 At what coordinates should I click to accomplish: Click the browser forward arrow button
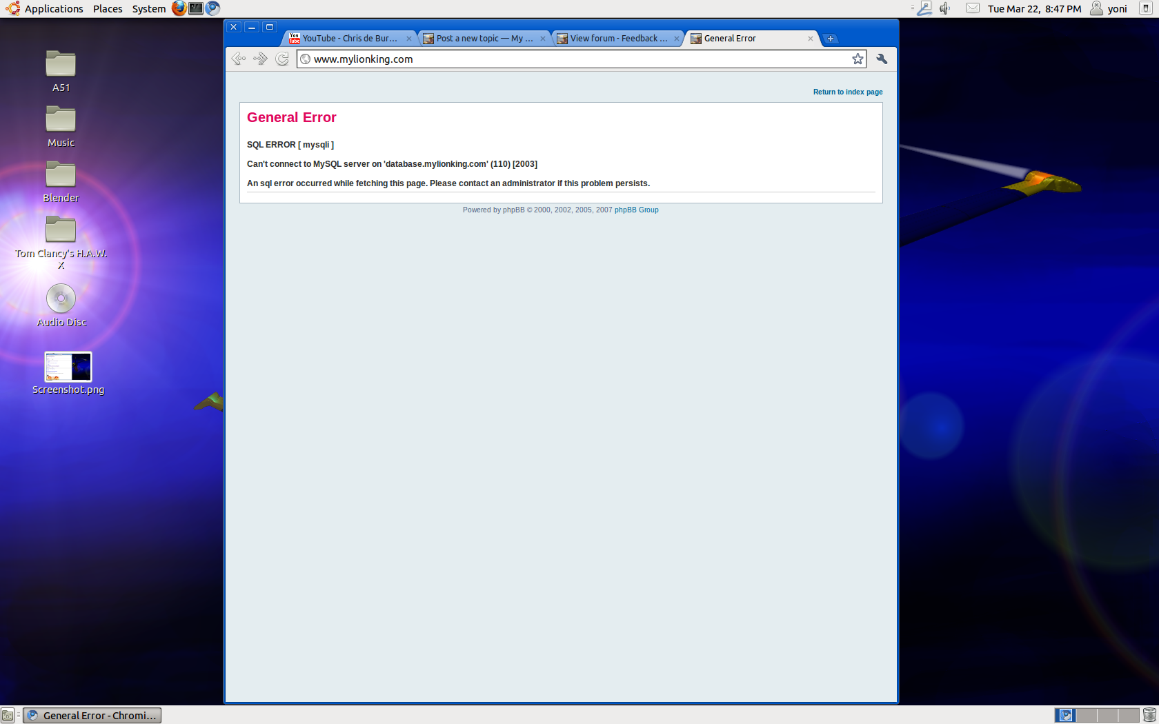[x=260, y=59]
